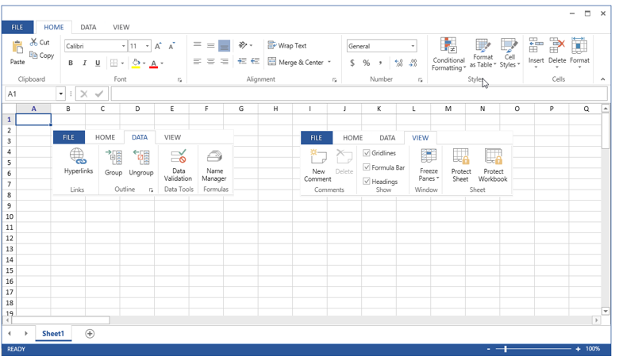The image size is (619, 364).
Task: Click the Wrap Text button
Action: [287, 46]
